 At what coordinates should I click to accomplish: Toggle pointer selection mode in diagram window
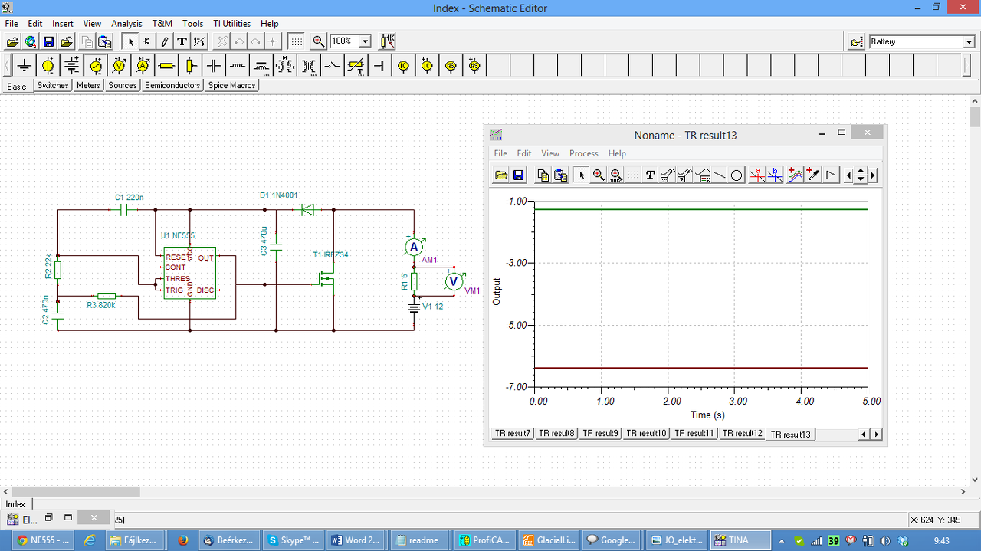pyautogui.click(x=582, y=175)
